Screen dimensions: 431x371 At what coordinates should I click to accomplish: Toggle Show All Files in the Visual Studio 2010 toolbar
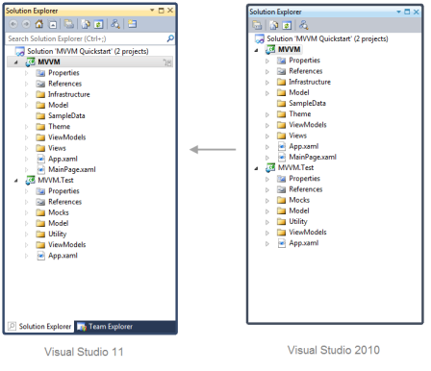click(x=273, y=25)
